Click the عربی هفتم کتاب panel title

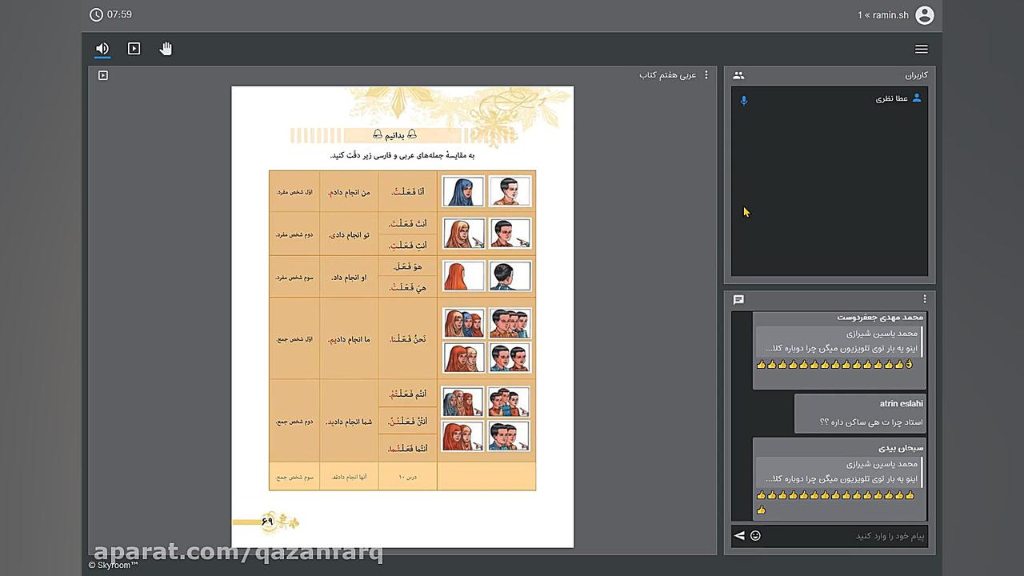click(x=667, y=75)
